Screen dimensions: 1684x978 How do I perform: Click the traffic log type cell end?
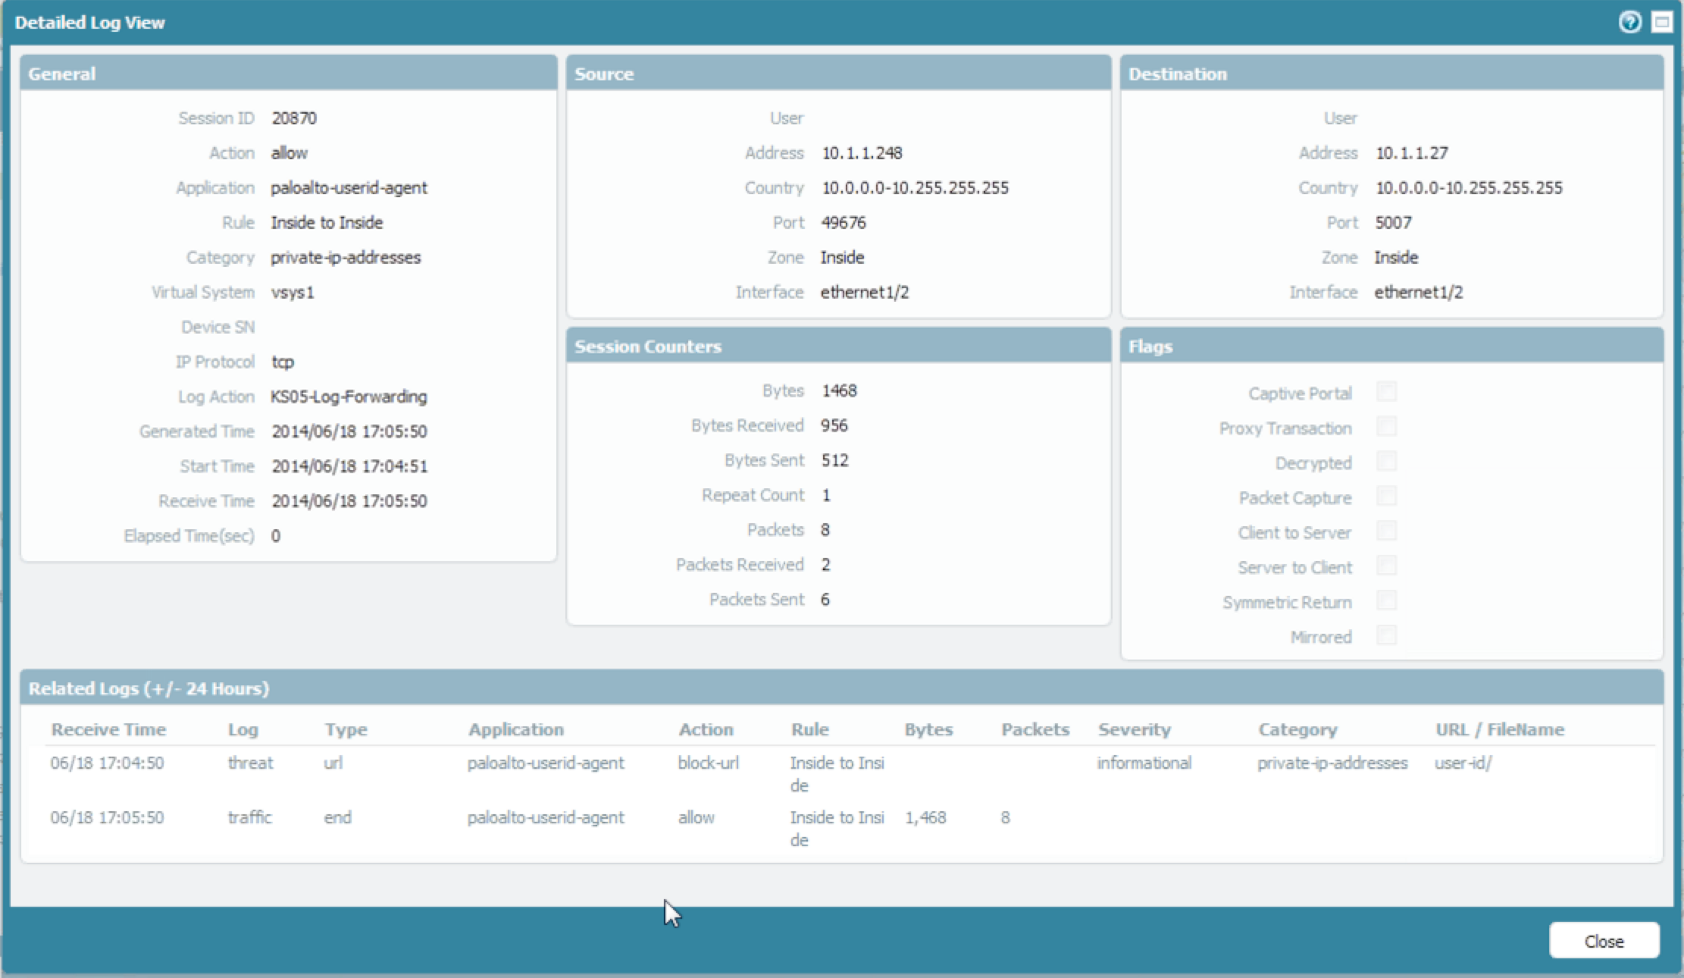coord(337,817)
